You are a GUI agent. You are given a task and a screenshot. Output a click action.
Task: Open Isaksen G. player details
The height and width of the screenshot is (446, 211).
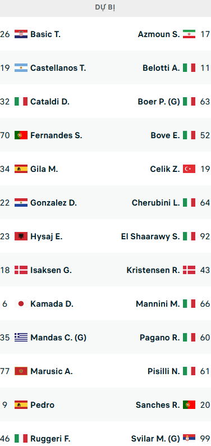51,270
